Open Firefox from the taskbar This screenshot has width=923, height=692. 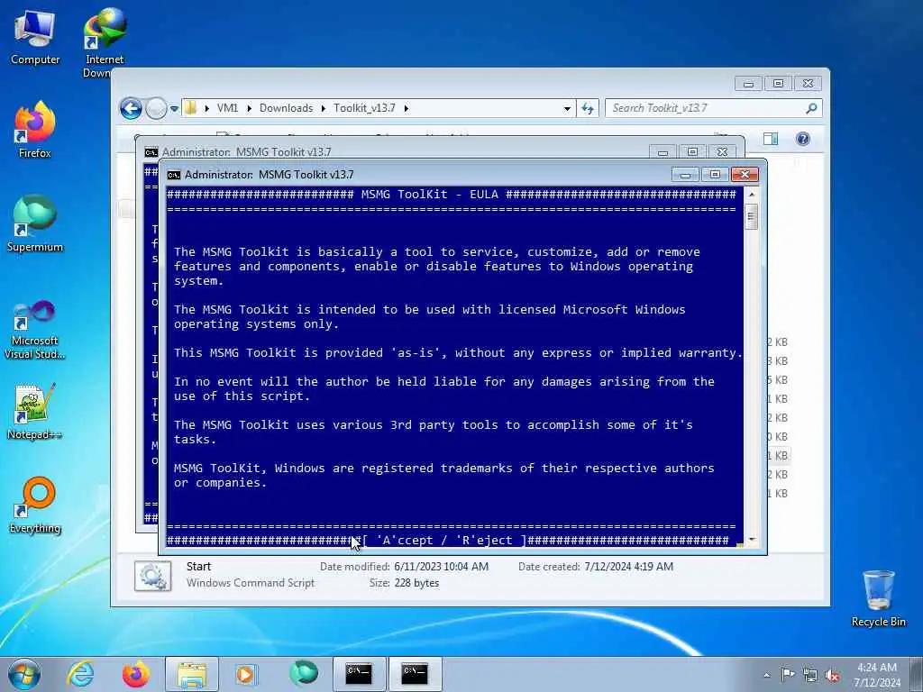tap(135, 674)
